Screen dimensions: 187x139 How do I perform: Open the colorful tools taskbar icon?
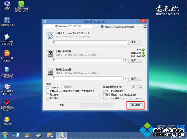coord(50,135)
